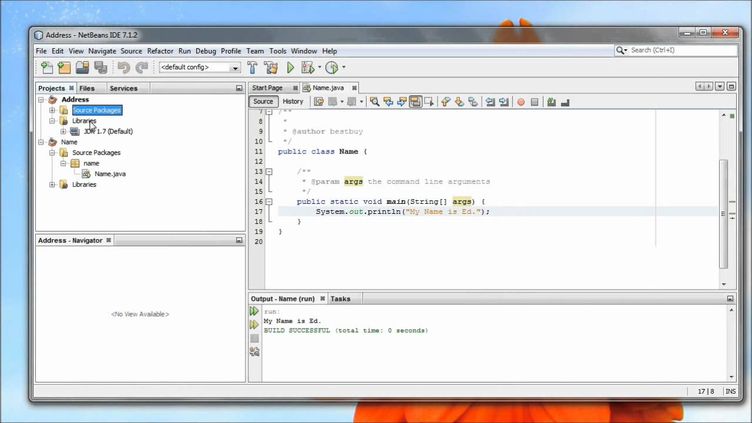This screenshot has width=752, height=423.
Task: Switch to the History editor view
Action: (x=293, y=102)
